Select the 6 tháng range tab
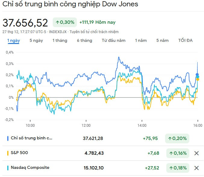 (84, 41)
